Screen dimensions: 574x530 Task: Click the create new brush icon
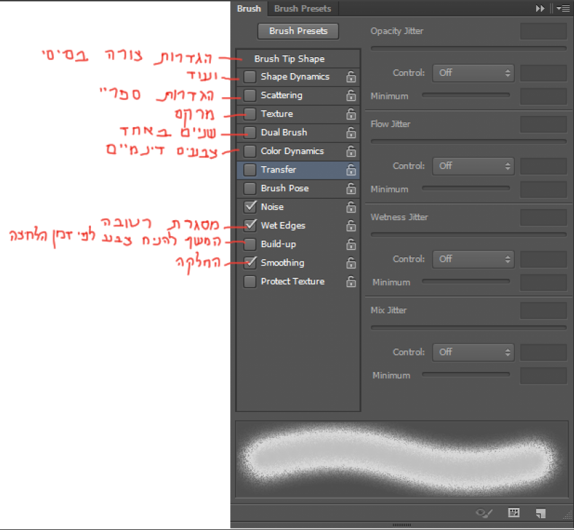point(540,513)
